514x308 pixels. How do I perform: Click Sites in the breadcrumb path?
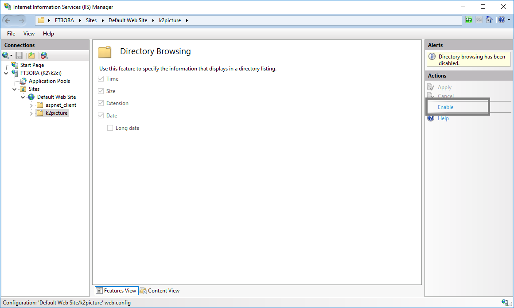tap(91, 20)
